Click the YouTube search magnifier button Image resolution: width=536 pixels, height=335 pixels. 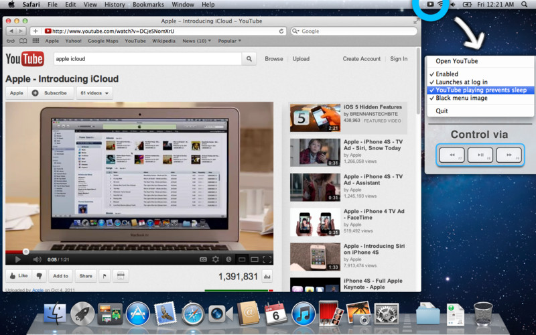249,59
